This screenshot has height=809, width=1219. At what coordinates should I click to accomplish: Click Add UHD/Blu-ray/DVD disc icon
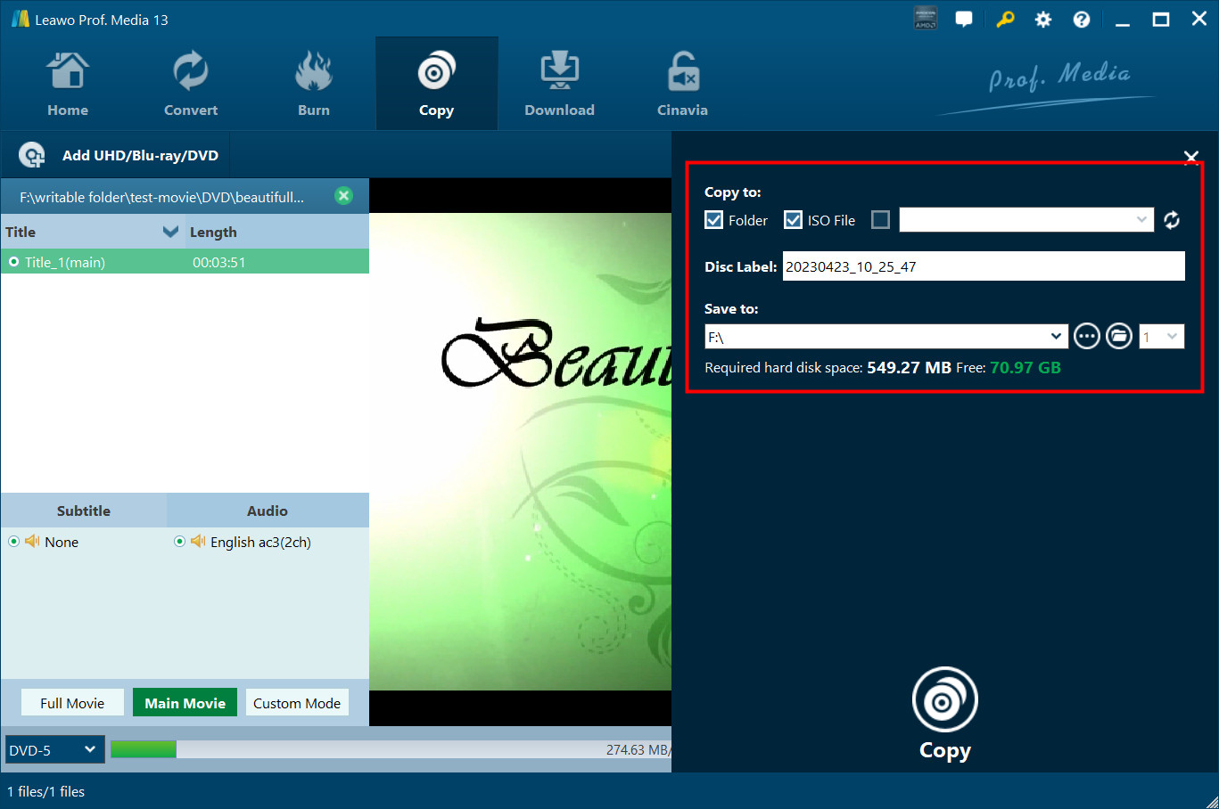[x=32, y=155]
